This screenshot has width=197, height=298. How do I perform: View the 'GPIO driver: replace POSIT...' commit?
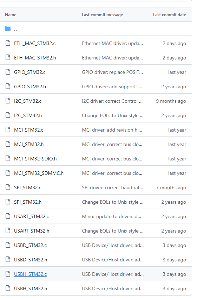(x=112, y=72)
